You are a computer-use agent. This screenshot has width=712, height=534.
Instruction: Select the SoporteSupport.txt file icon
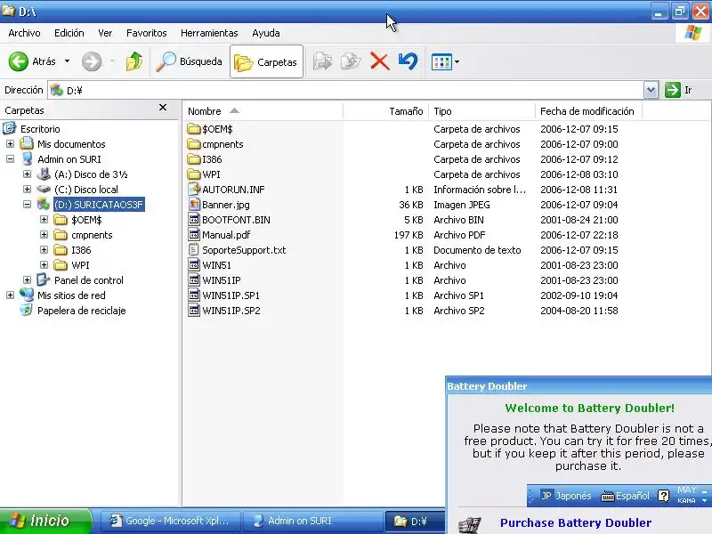pyautogui.click(x=194, y=250)
